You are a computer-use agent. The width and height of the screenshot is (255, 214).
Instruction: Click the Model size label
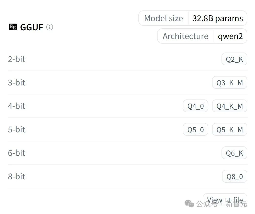[163, 18]
